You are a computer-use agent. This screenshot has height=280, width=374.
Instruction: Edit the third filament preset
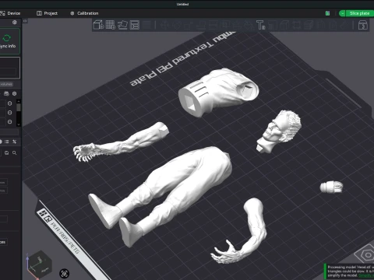9,121
